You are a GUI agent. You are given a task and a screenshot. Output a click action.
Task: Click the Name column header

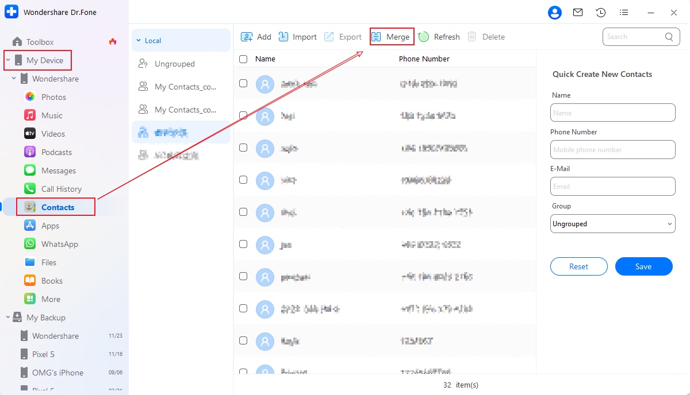[x=265, y=59]
